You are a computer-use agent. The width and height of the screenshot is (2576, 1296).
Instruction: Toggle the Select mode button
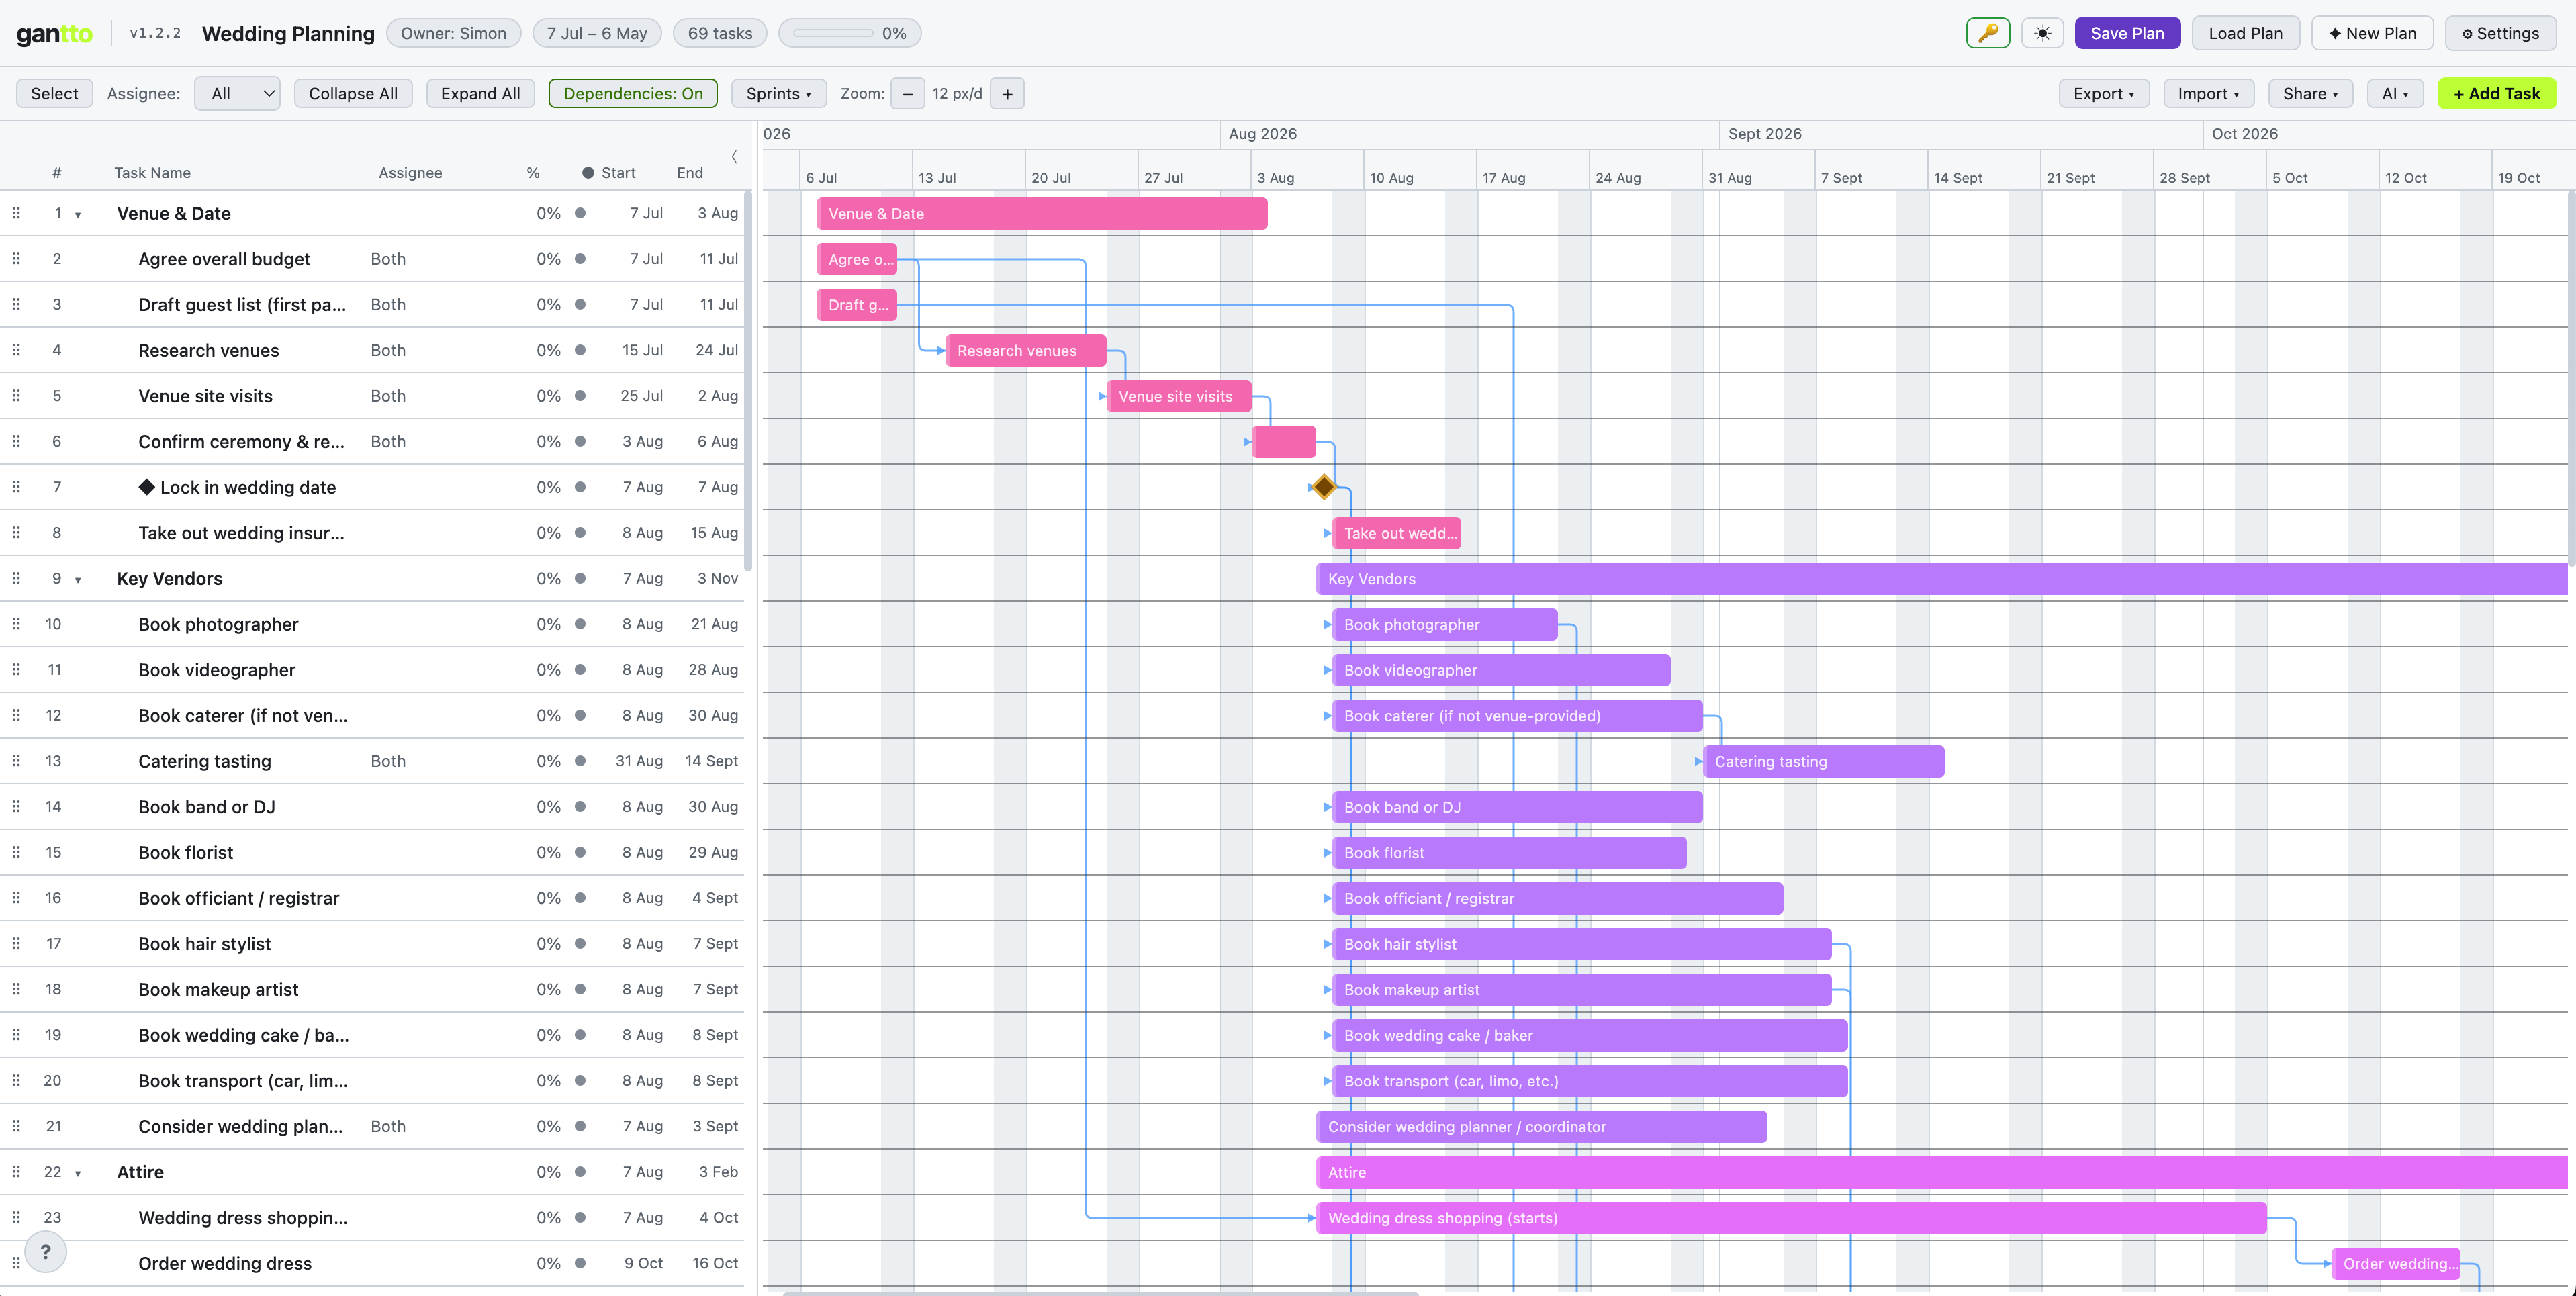[54, 94]
